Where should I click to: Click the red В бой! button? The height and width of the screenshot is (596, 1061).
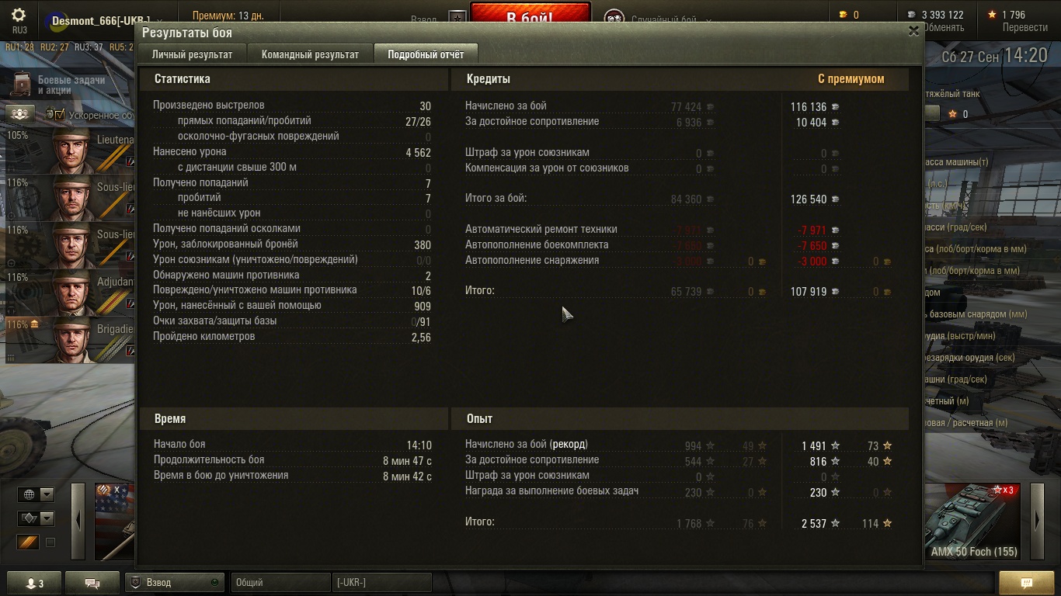pos(530,17)
